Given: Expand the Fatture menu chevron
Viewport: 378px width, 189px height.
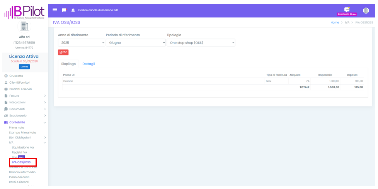Looking at the screenshot, I should pos(45,96).
